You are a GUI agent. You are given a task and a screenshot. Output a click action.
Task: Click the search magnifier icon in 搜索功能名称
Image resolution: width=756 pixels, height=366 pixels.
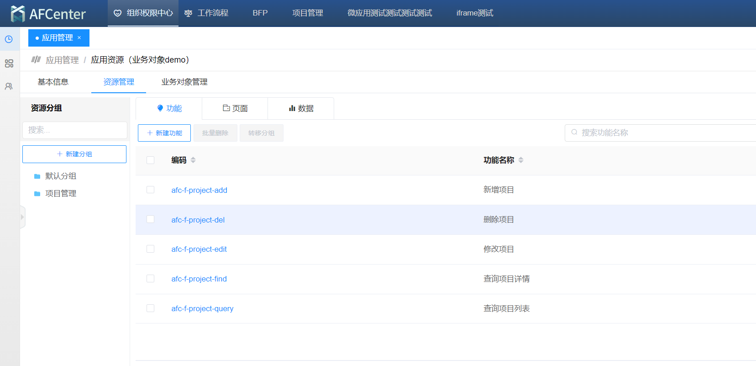pyautogui.click(x=574, y=133)
